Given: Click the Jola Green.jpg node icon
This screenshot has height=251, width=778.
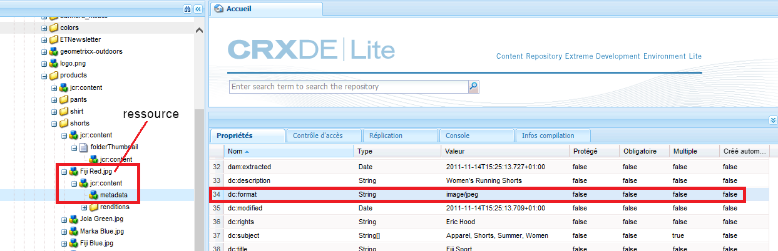Looking at the screenshot, I should tap(74, 219).
